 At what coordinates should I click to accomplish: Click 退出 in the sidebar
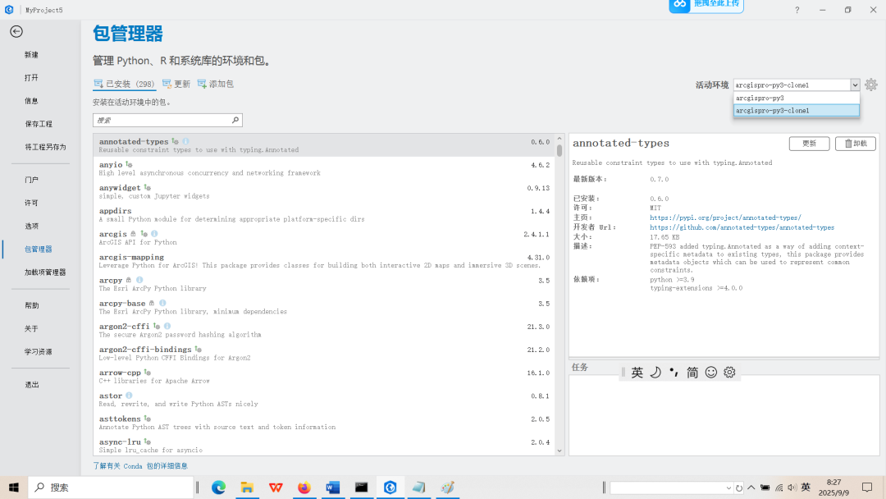32,385
